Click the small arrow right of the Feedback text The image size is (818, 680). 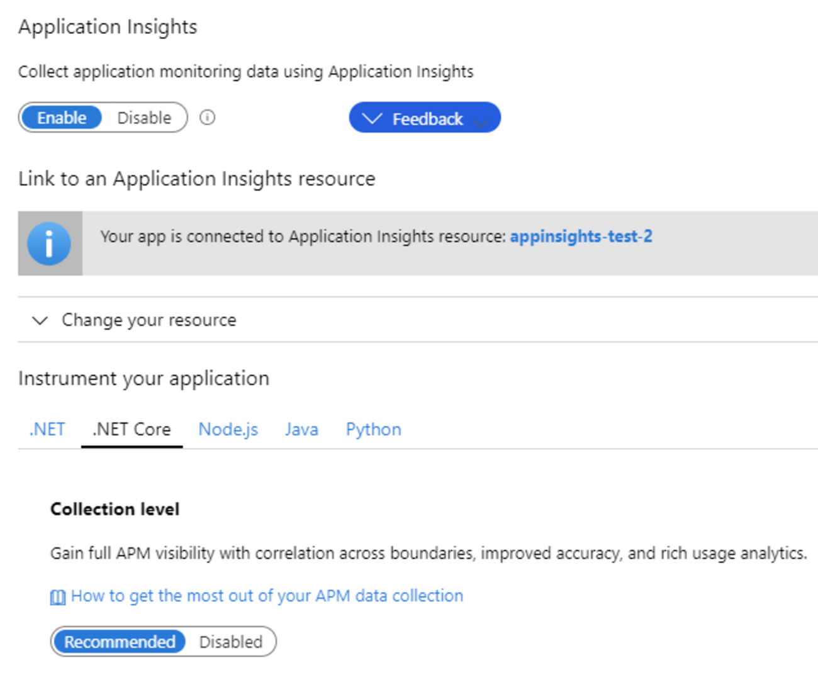[480, 123]
